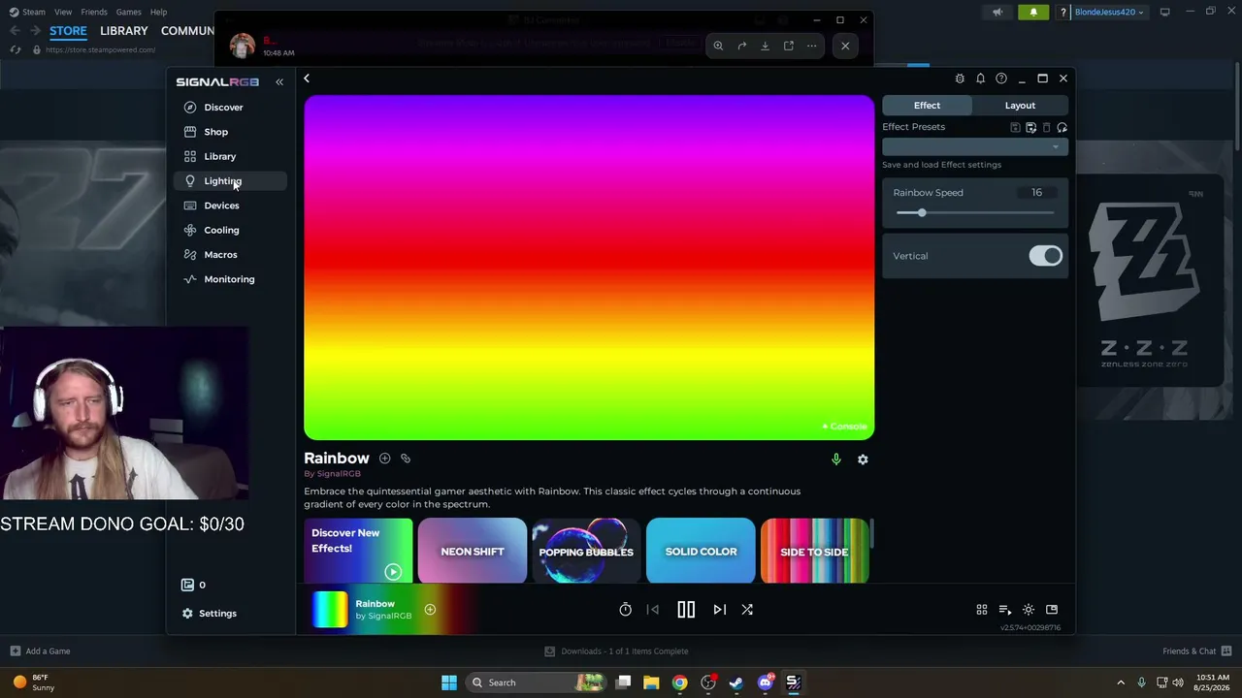Image resolution: width=1242 pixels, height=698 pixels.
Task: Open the bug report icon in SignalRGB header
Action: coord(960,79)
